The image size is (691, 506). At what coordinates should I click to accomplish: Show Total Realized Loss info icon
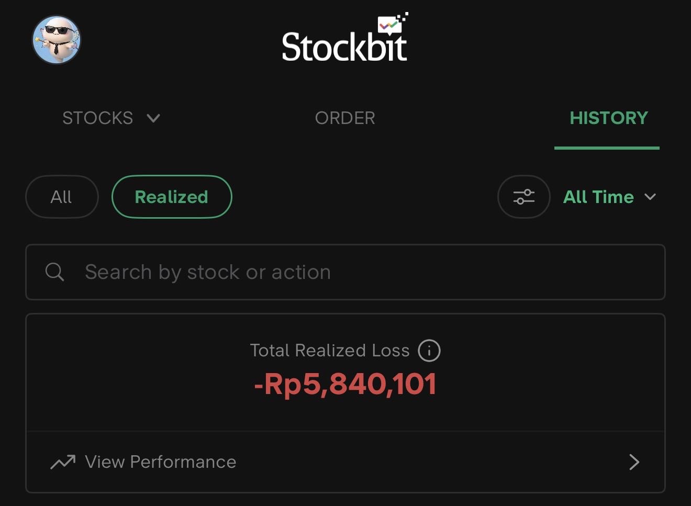[x=429, y=351]
